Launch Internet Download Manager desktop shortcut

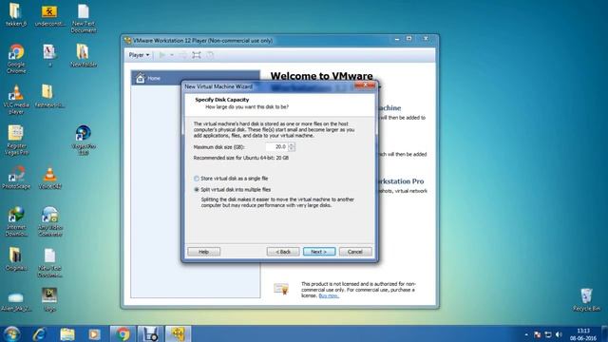[16, 221]
